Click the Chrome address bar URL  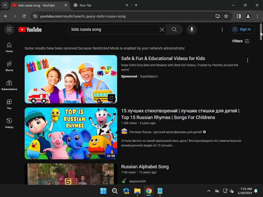[x=83, y=16]
